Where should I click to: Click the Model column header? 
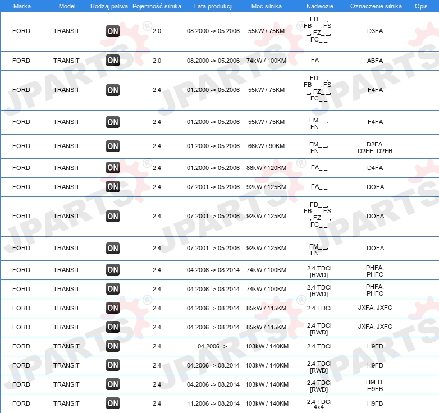click(x=67, y=6)
